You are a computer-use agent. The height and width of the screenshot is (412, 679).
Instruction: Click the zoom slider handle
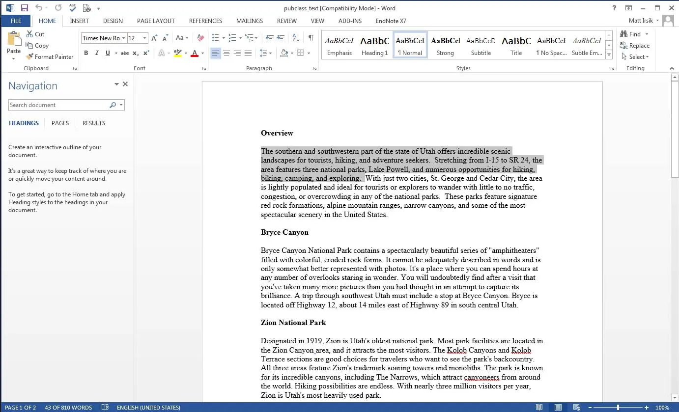click(618, 407)
